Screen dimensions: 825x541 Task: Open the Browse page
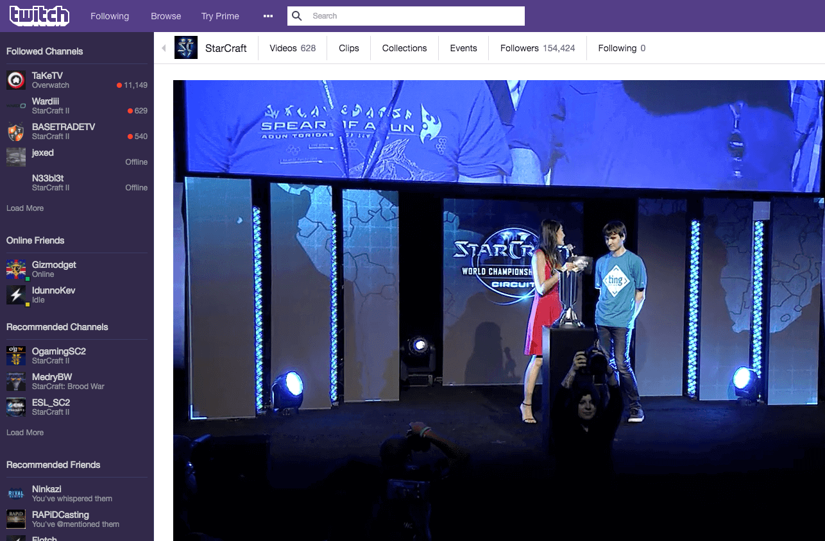(166, 16)
